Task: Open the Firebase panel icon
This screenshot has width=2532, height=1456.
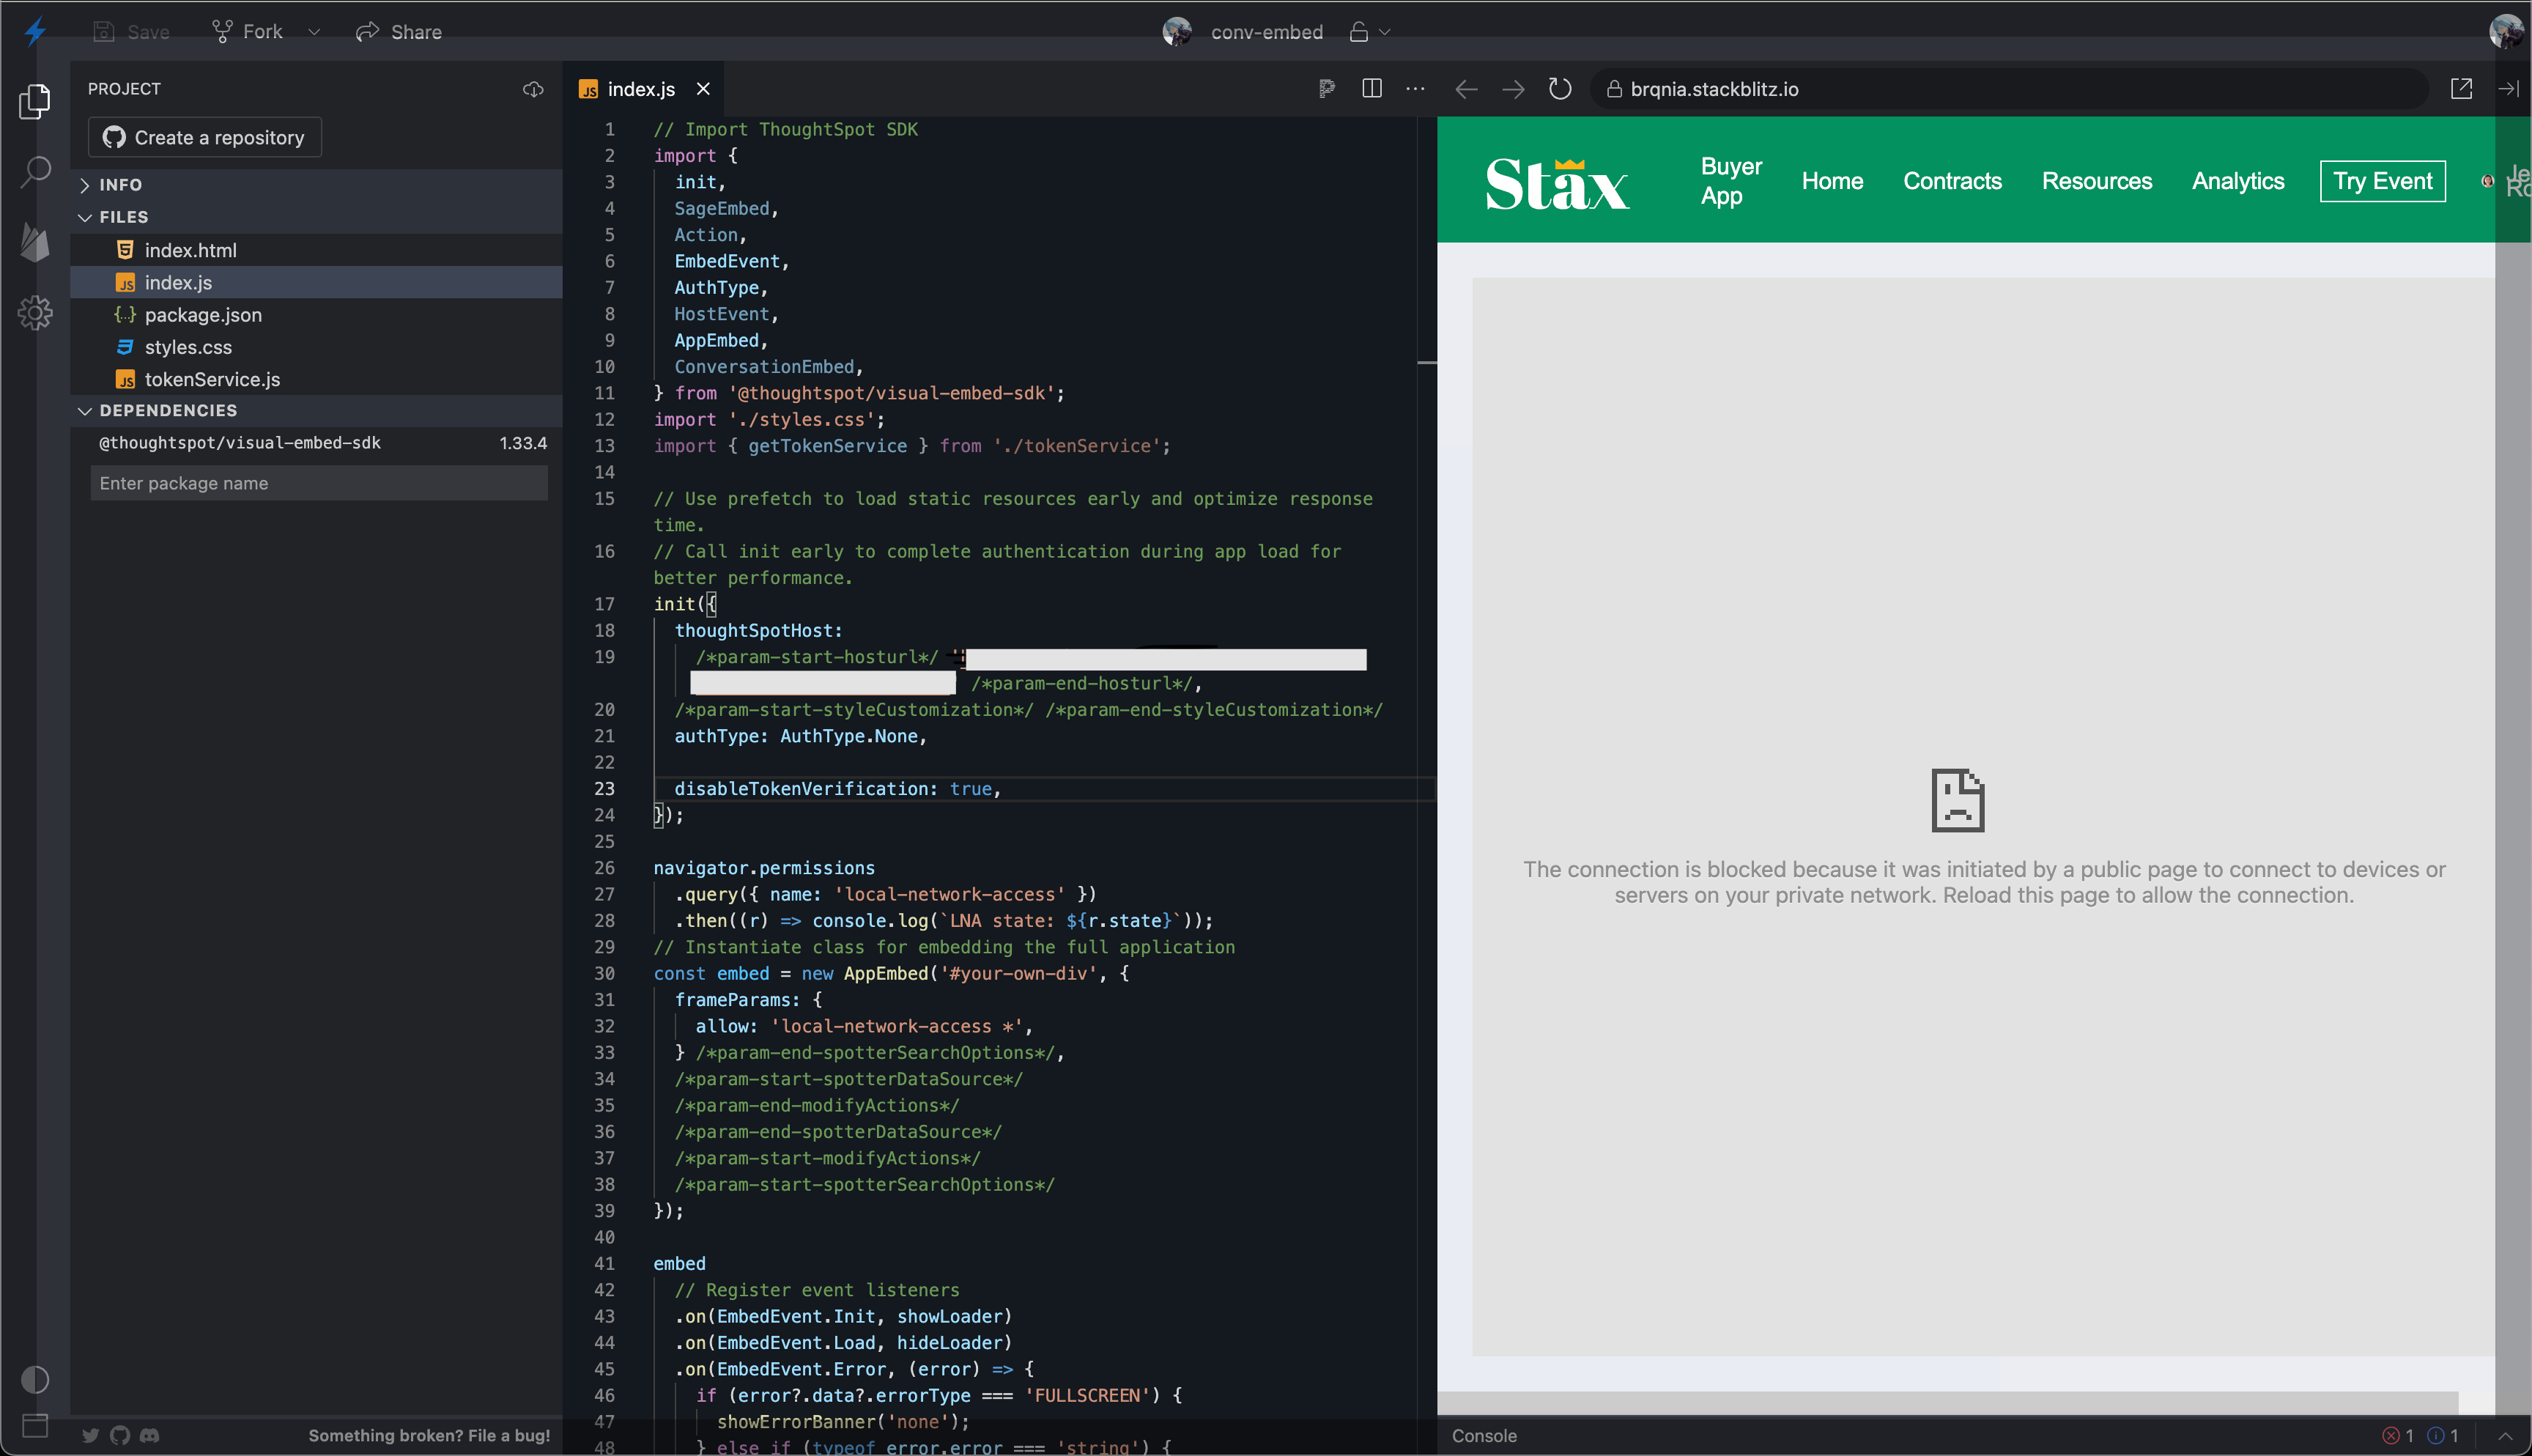Action: 35,242
